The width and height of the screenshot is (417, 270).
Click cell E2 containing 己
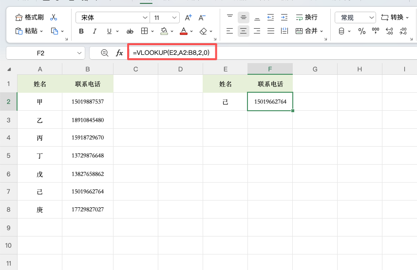click(225, 102)
